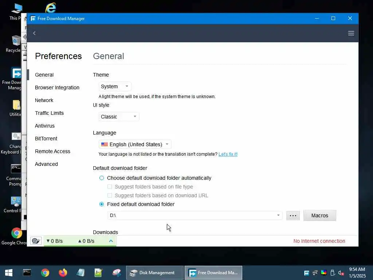Viewport: 373px width, 280px height.
Task: Open the BitTorrent preferences section
Action: 46,139
